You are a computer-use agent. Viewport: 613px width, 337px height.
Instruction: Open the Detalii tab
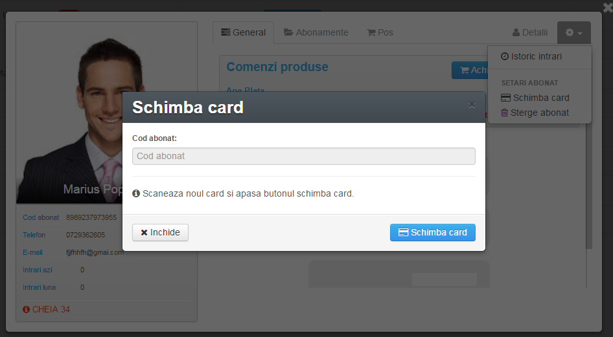(x=530, y=32)
